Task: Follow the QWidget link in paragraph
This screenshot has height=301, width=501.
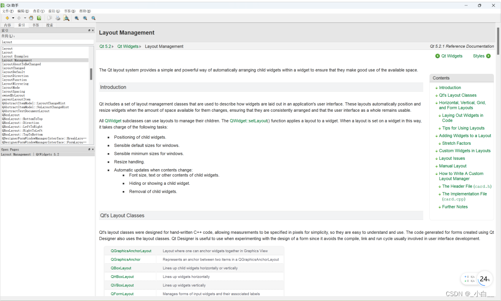Action: tap(113, 121)
